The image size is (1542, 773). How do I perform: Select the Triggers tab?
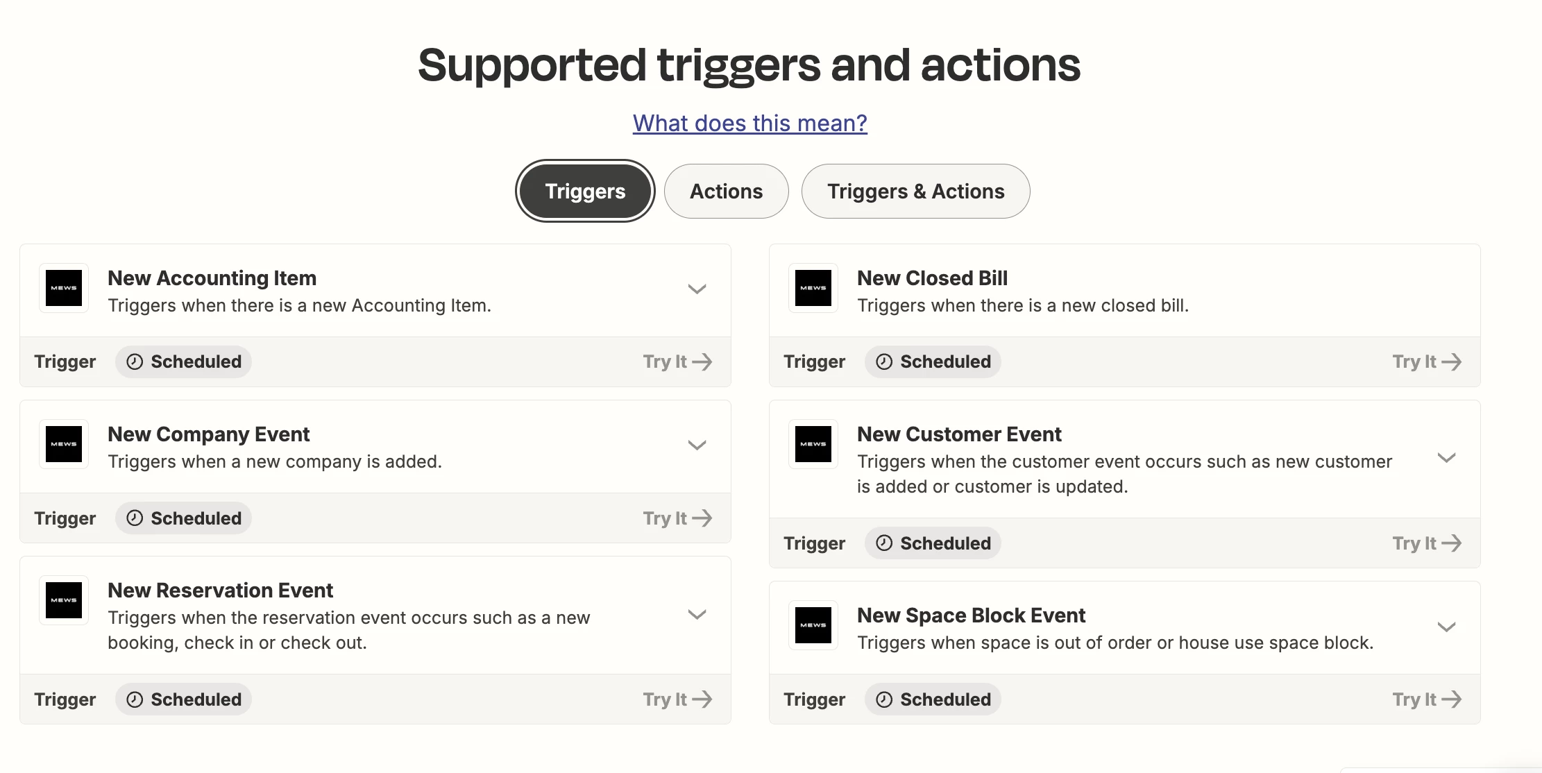click(x=585, y=192)
